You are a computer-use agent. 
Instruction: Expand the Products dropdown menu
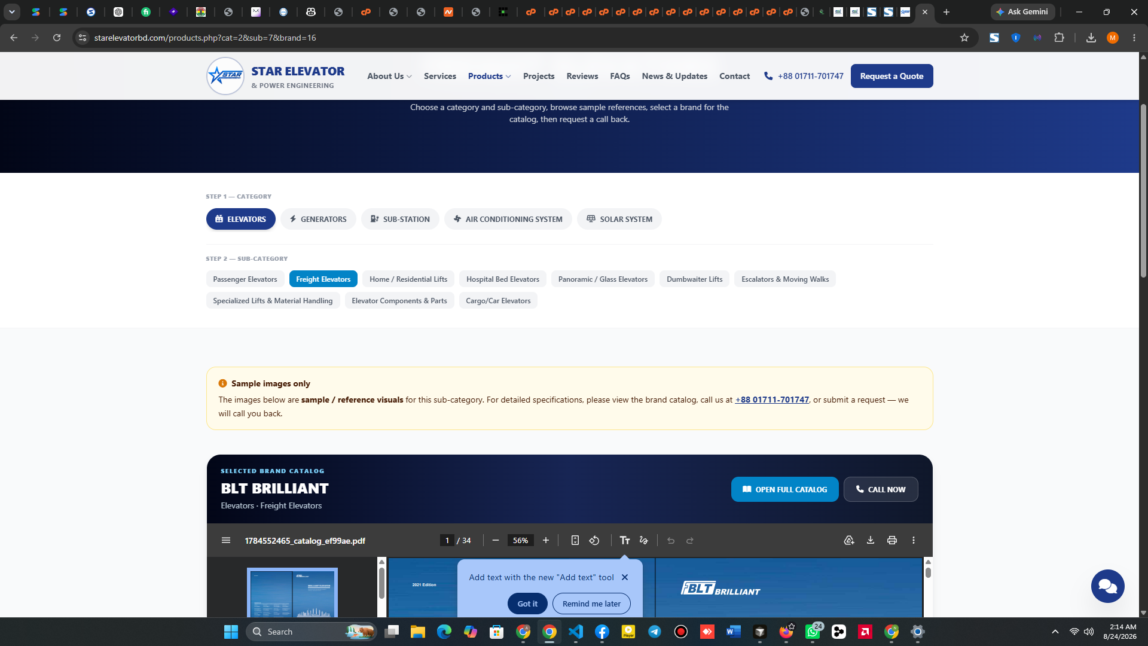[x=489, y=76]
